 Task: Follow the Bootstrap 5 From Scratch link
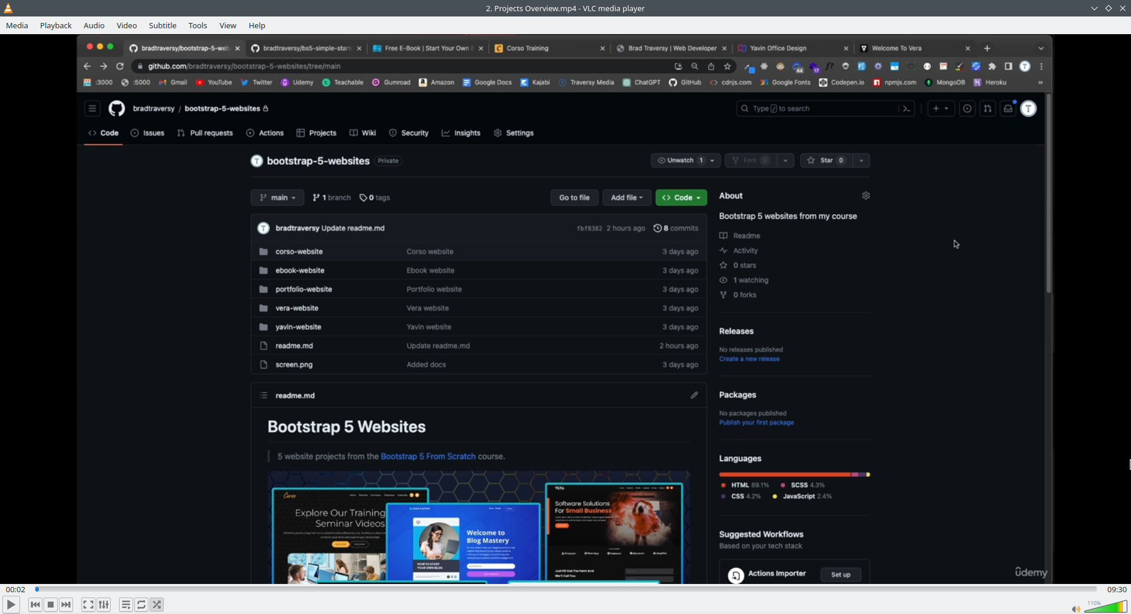(428, 456)
